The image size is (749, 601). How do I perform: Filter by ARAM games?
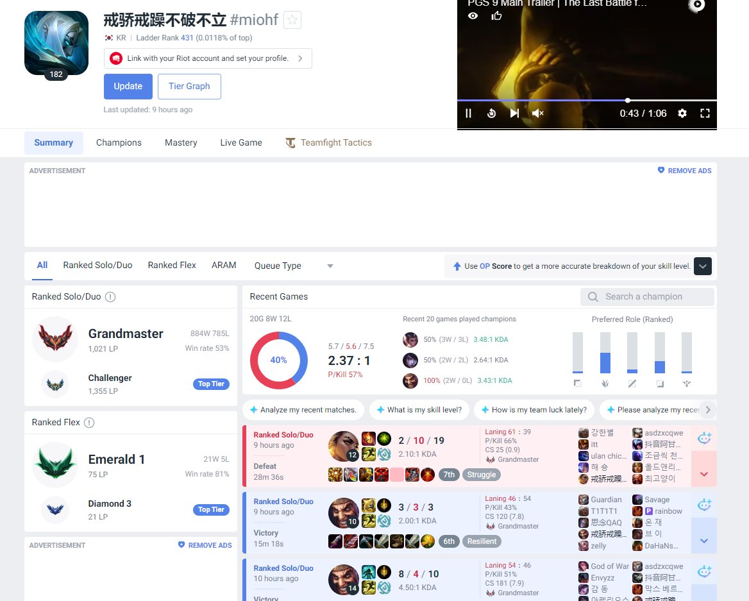224,265
